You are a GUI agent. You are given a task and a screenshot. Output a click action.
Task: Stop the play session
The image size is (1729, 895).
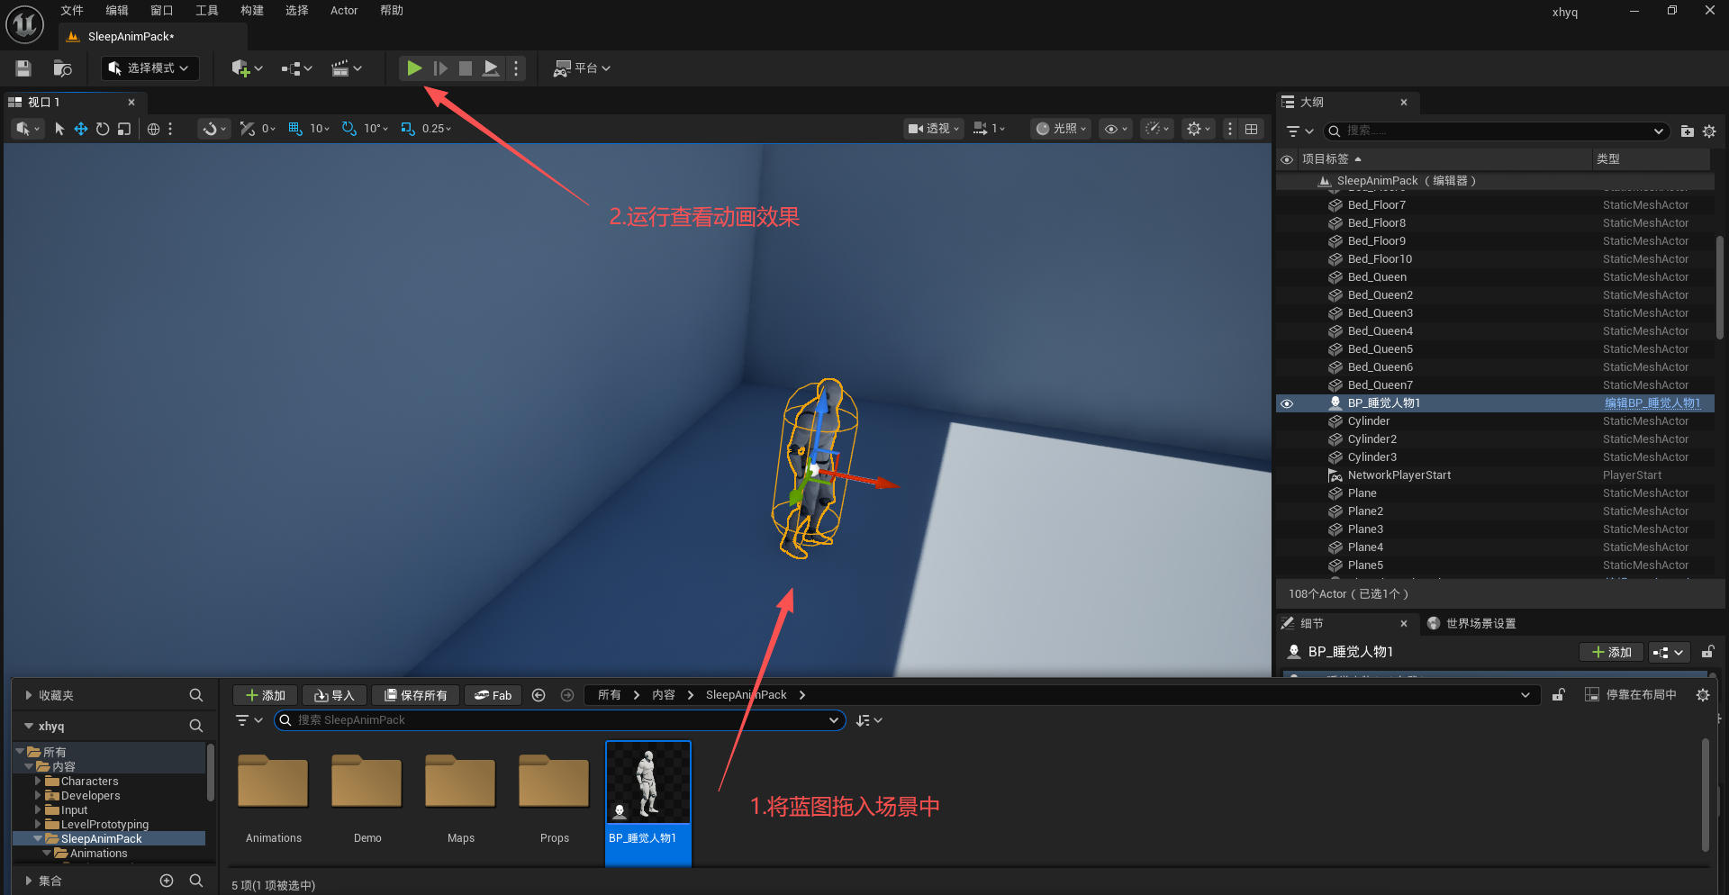[x=466, y=68]
